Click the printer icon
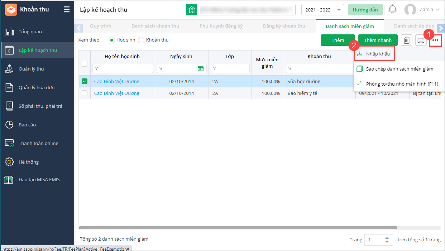The image size is (445, 251). (x=421, y=40)
